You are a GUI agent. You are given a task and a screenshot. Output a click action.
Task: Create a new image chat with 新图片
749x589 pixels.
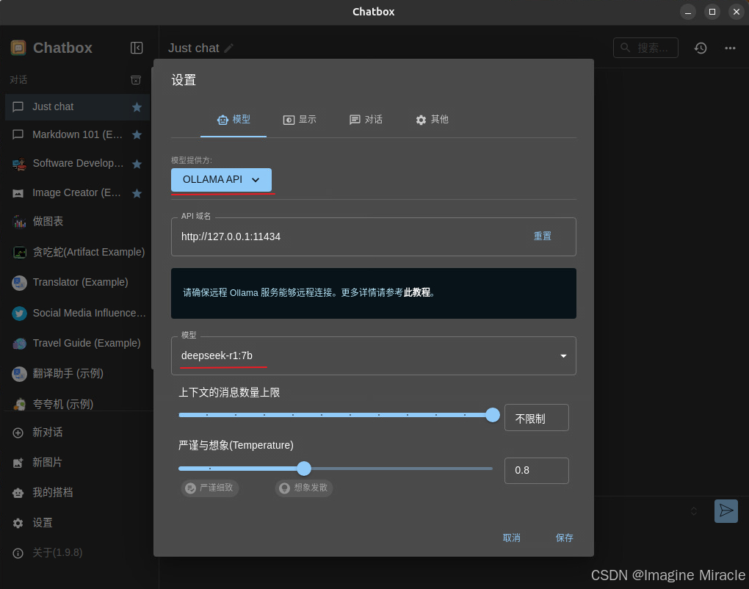[x=47, y=463]
